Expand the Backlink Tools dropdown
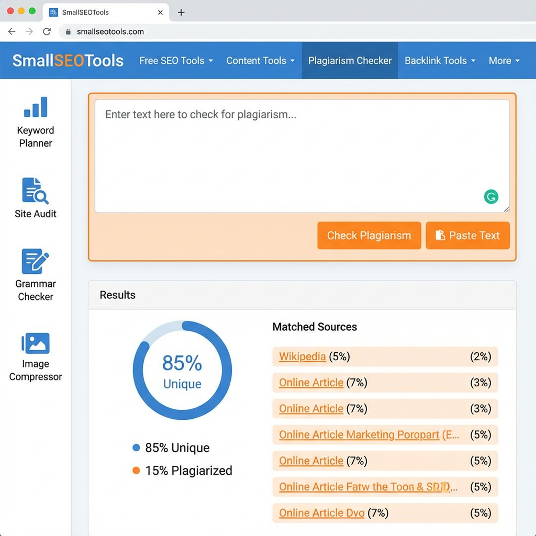The image size is (536, 536). [x=440, y=61]
